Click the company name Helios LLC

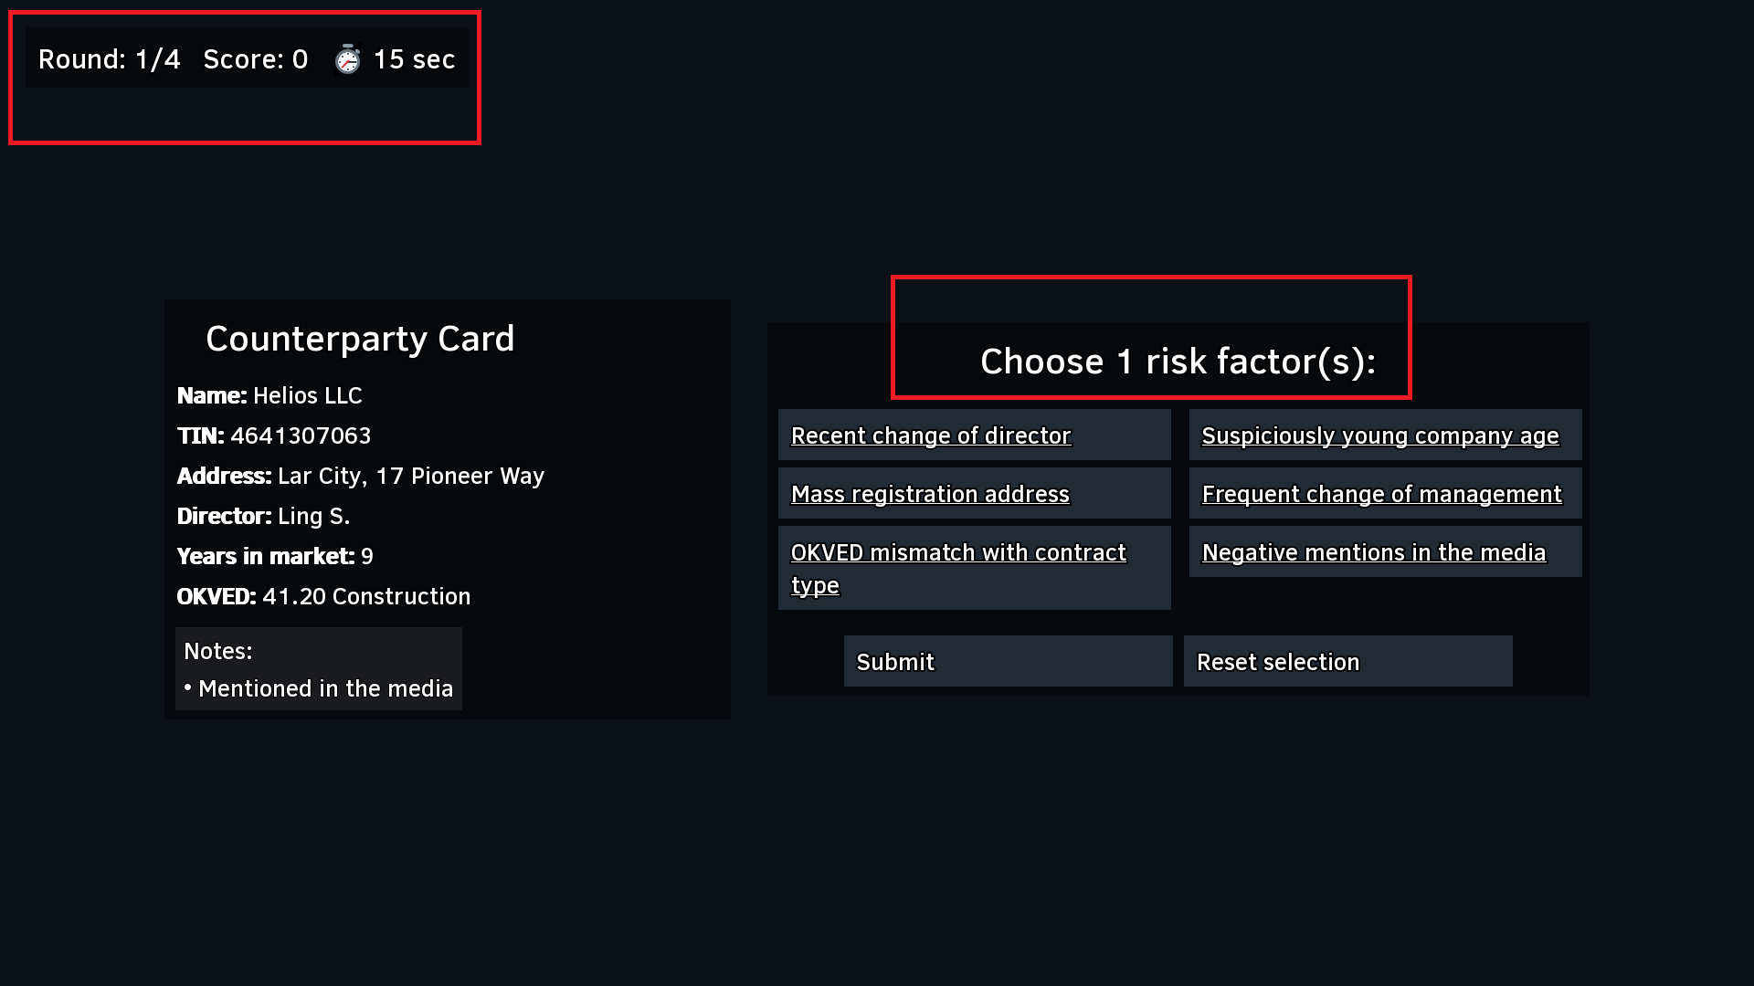coord(307,395)
